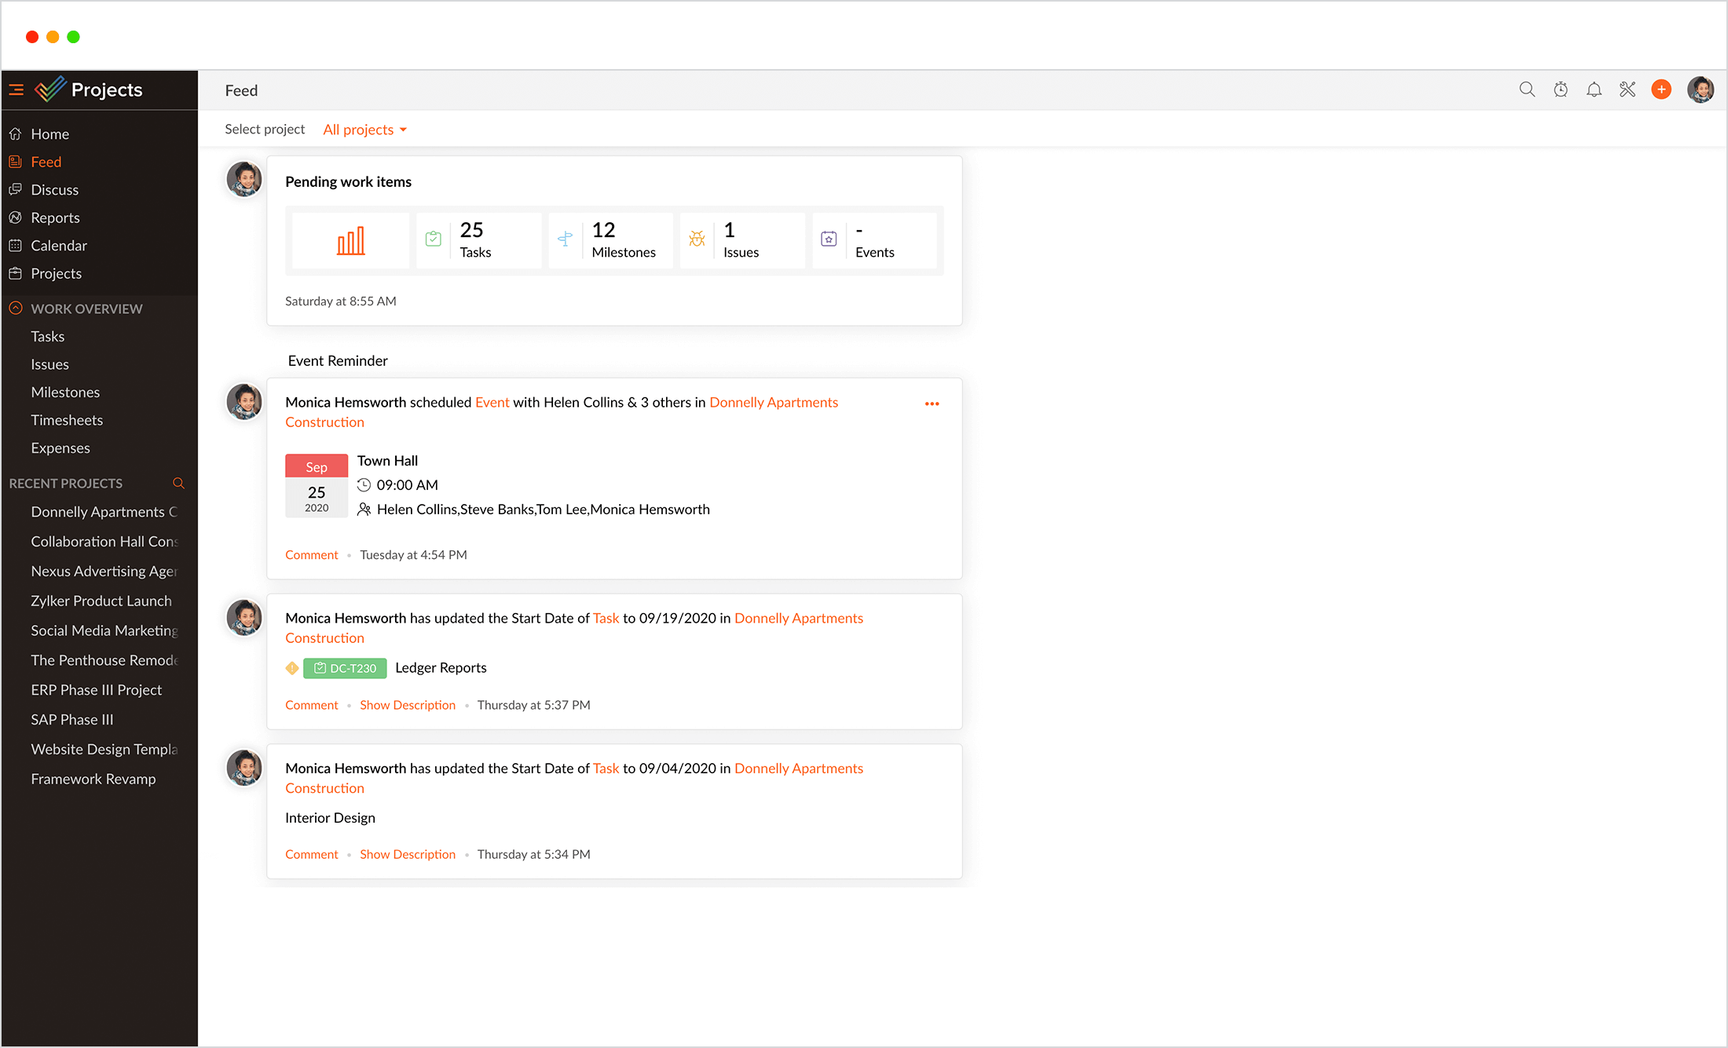Open the All projects dropdown
Image resolution: width=1728 pixels, height=1048 pixels.
[x=365, y=130]
